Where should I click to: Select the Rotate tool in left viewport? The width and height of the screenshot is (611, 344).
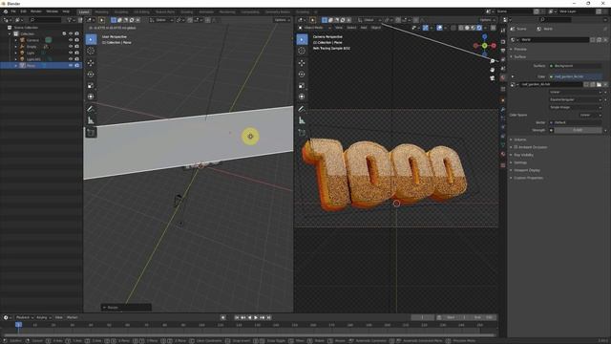click(x=91, y=75)
